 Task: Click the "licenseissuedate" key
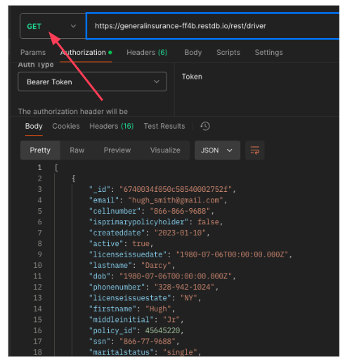click(128, 254)
